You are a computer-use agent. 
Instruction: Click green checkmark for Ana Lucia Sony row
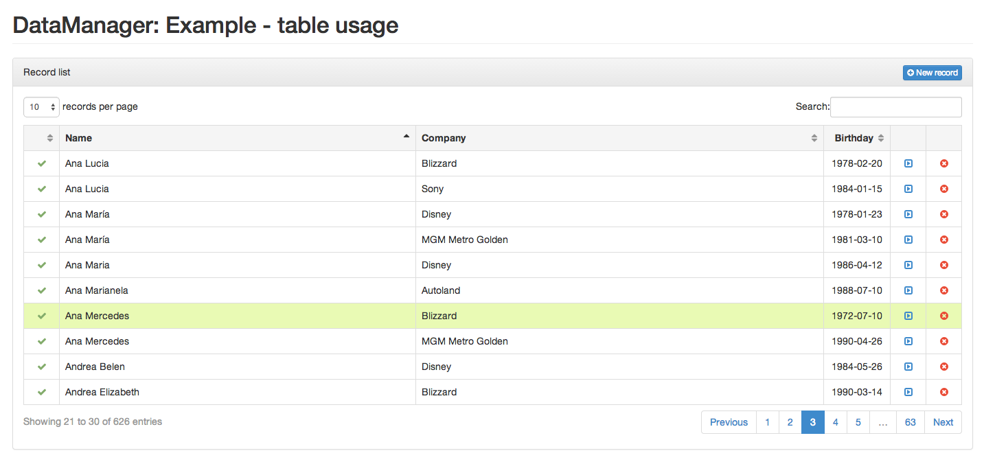pos(42,189)
